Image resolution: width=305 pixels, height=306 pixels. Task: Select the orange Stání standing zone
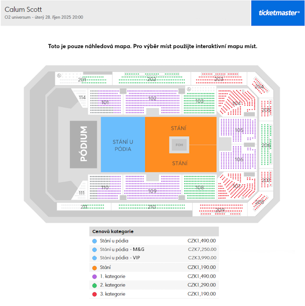coord(181,145)
